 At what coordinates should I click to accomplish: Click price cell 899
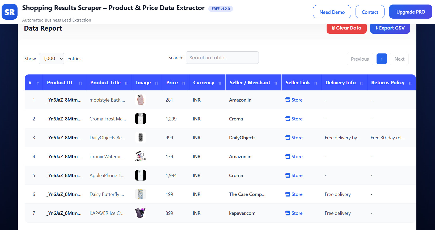(x=169, y=213)
